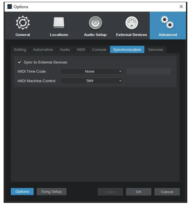190x205 pixels.
Task: Switch to the Console tab
Action: pyautogui.click(x=99, y=50)
